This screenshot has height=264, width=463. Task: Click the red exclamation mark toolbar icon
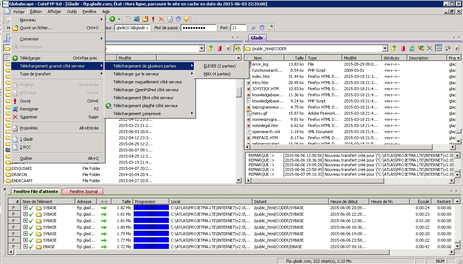pos(153,19)
